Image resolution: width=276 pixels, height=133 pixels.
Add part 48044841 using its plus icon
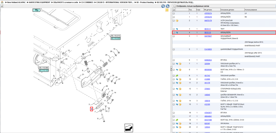click(174, 116)
